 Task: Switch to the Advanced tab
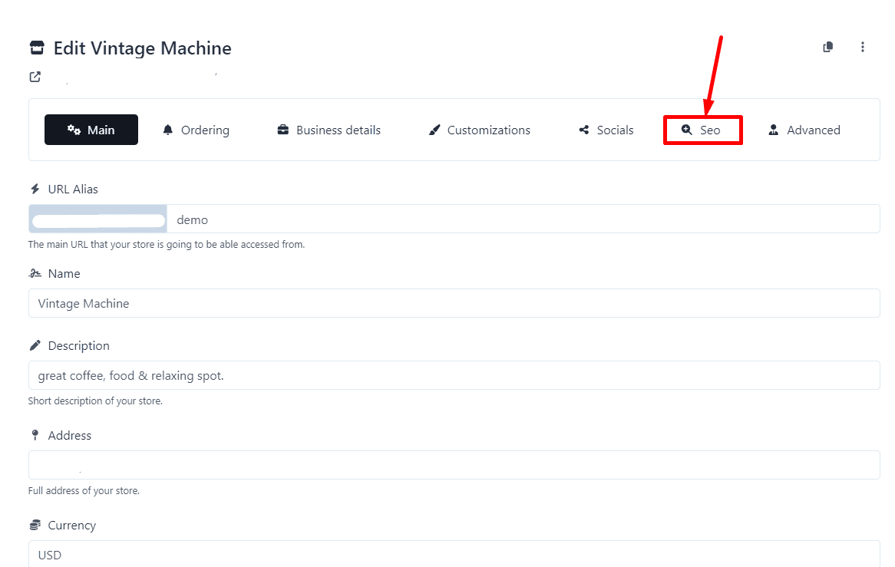point(804,130)
